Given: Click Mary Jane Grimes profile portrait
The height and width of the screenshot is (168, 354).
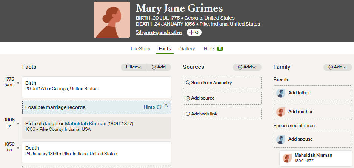Looking at the screenshot, I should click(112, 20).
